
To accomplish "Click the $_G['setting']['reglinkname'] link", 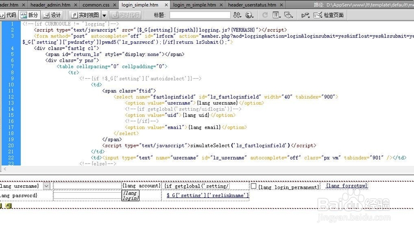I will pyautogui.click(x=207, y=195).
